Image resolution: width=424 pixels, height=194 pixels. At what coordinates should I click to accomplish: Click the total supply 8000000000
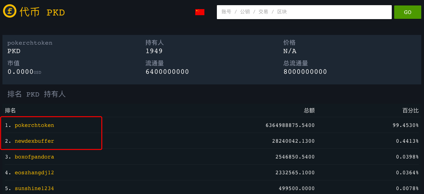click(305, 72)
